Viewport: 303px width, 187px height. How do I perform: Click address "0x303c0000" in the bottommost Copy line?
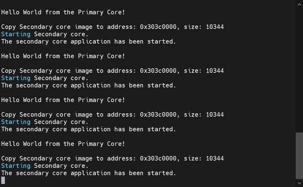158,158
